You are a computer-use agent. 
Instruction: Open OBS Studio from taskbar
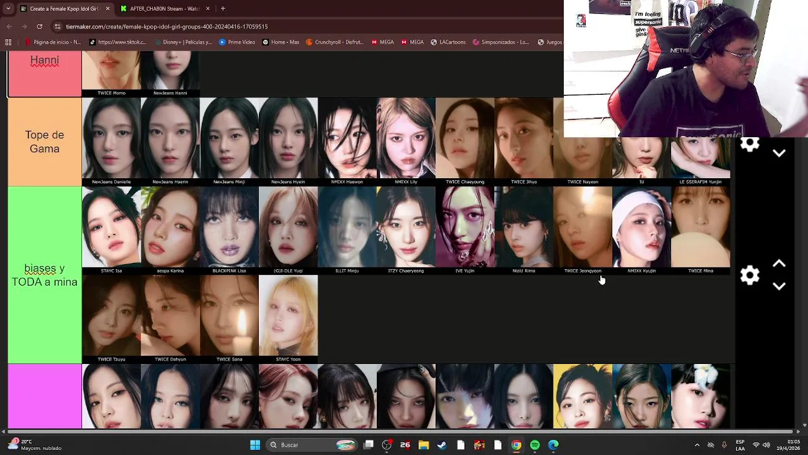(x=387, y=445)
